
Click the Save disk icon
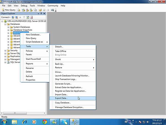44,10
